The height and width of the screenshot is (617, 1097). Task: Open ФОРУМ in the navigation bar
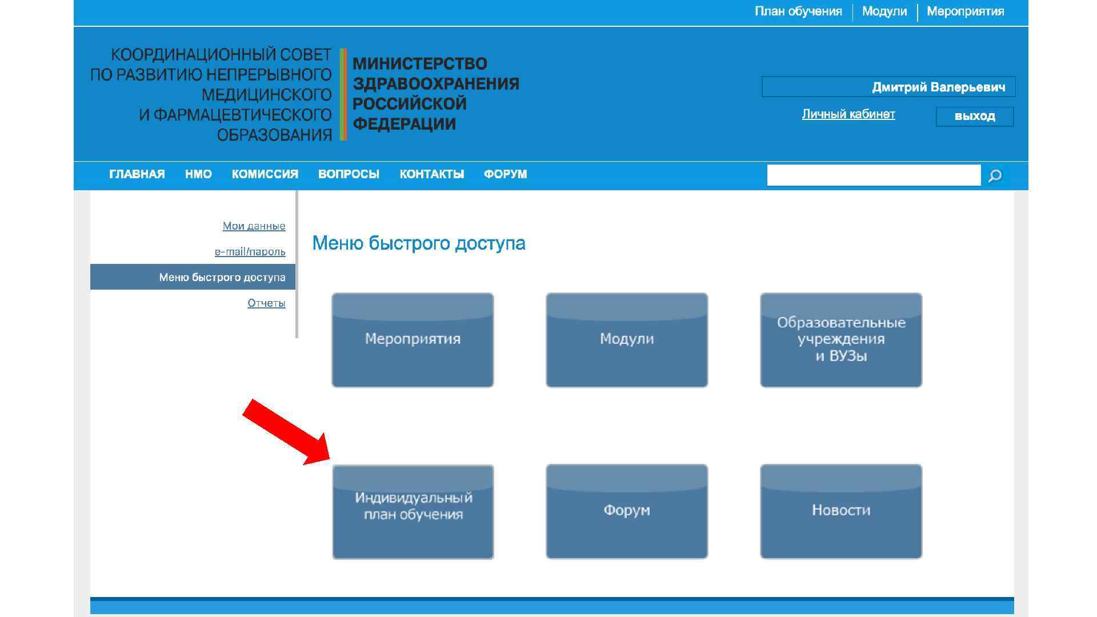(x=505, y=174)
